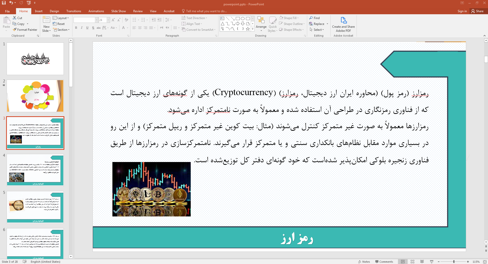Select the Star shape in shapes gallery
488x264 pixels.
(248, 29)
